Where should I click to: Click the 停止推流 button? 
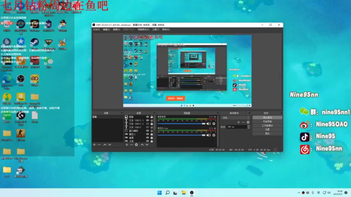[267, 117]
